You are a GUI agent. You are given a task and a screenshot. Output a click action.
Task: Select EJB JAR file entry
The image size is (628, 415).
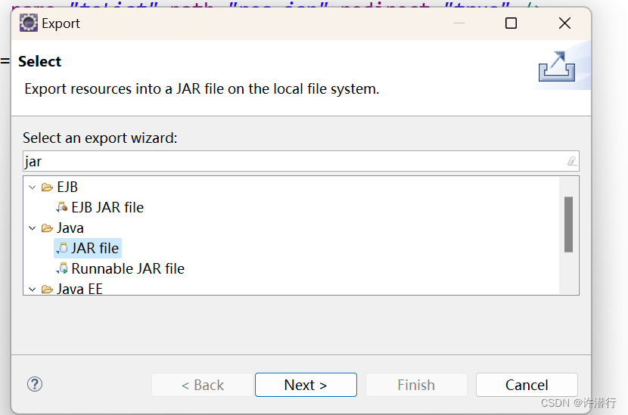pyautogui.click(x=107, y=207)
